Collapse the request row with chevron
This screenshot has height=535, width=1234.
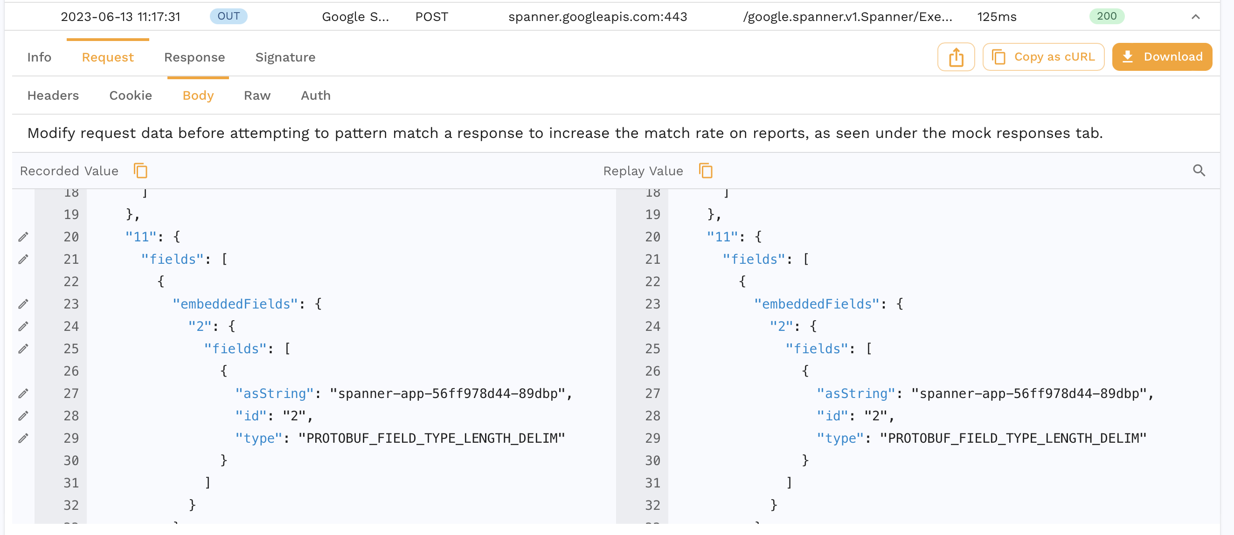[1195, 17]
